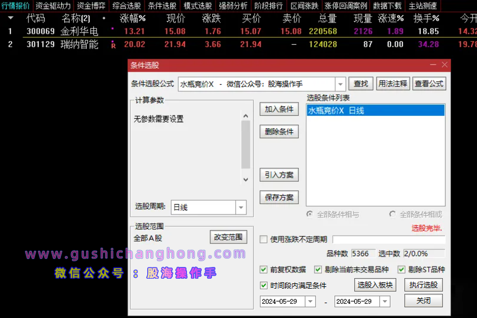Open the 强弱分析 tab

(x=233, y=5)
